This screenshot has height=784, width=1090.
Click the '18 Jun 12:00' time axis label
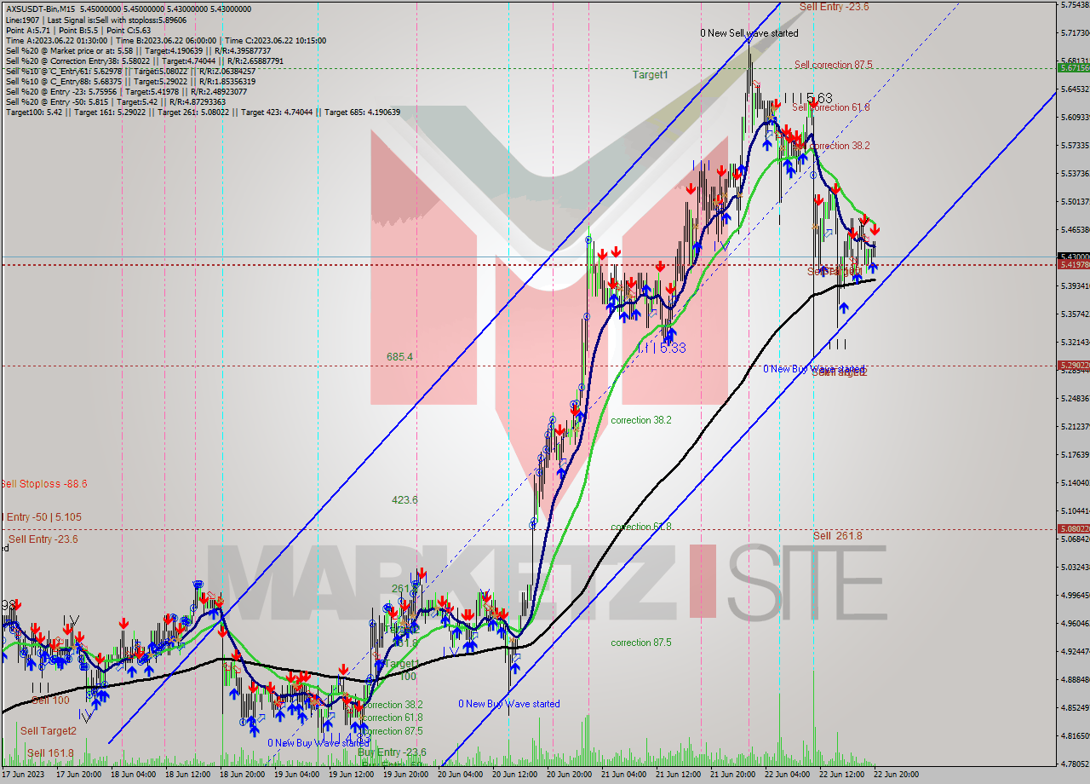pyautogui.click(x=188, y=775)
